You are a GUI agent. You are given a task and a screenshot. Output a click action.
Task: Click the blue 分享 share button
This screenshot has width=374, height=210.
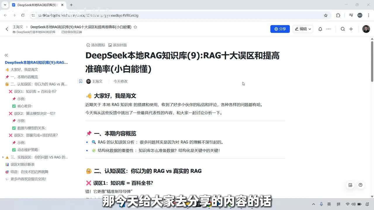click(280, 29)
